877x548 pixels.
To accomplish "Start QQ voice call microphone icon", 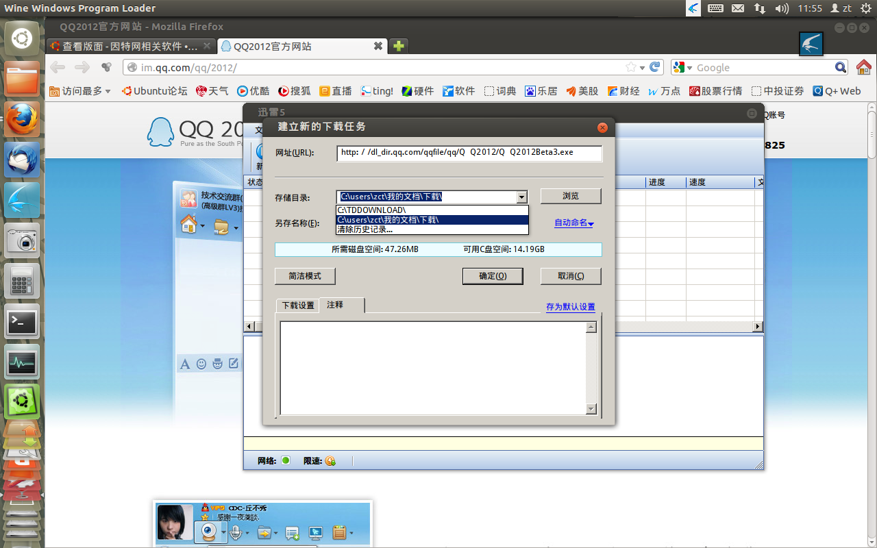I will [236, 532].
